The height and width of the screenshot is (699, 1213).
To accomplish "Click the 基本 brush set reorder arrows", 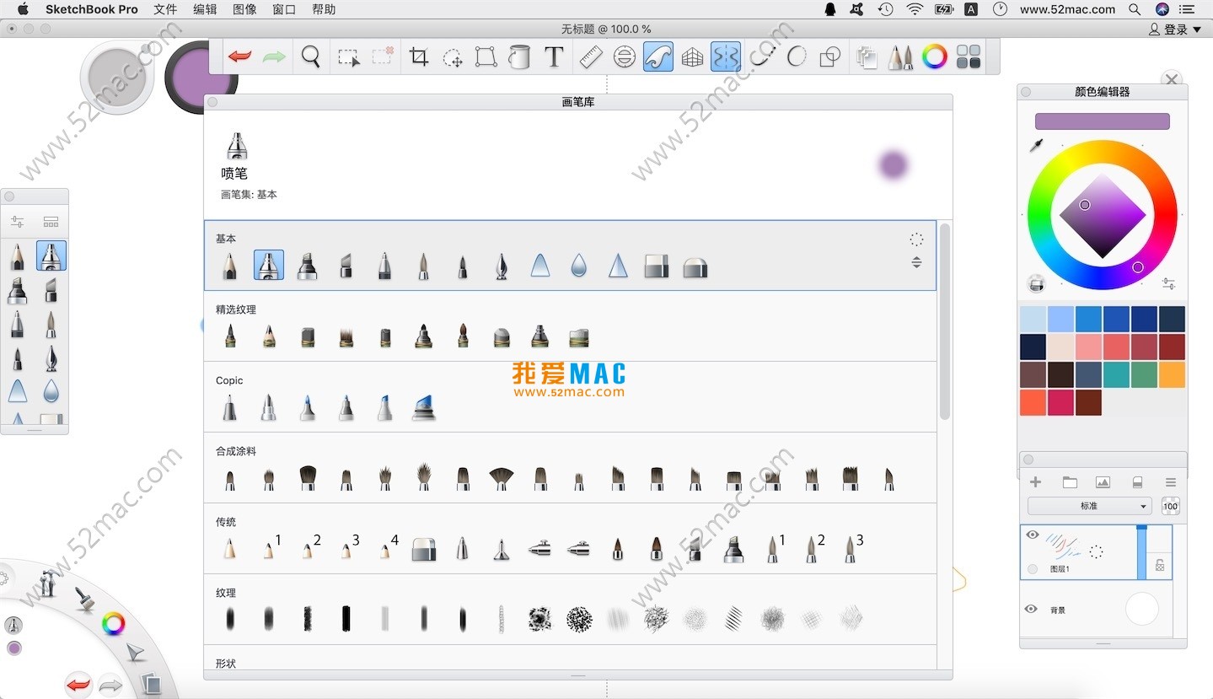I will [x=916, y=262].
